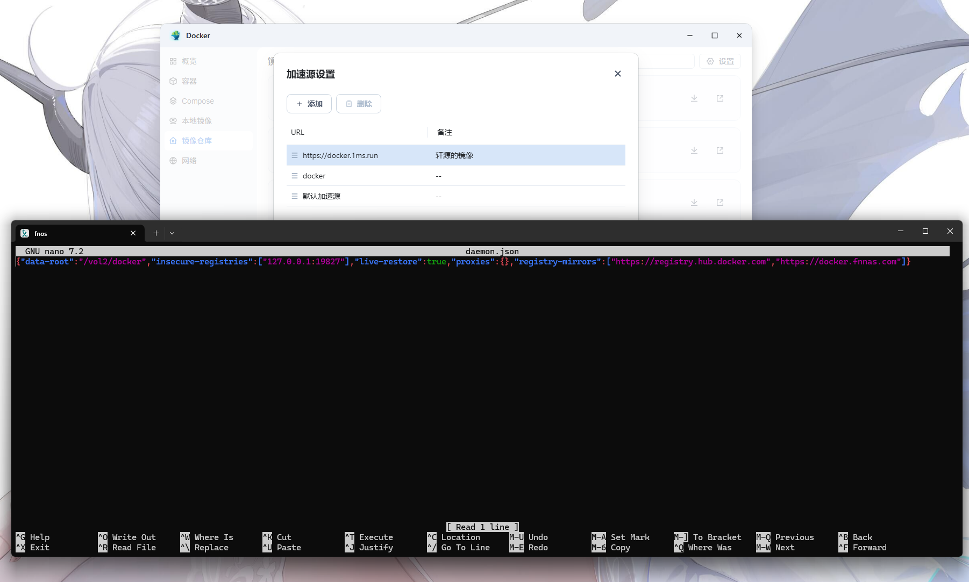Image resolution: width=969 pixels, height=582 pixels.
Task: Select the fnos terminal tab
Action: (80, 233)
